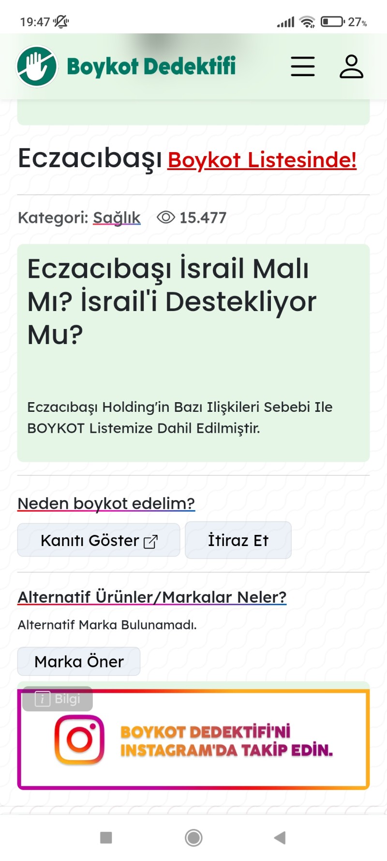Tap the Boykot Dedektifi site title text

tap(151, 66)
